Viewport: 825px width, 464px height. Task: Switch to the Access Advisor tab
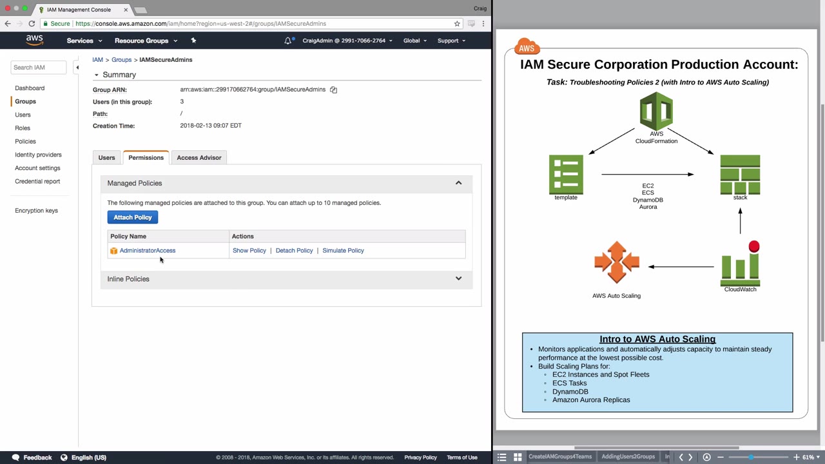[x=199, y=158]
